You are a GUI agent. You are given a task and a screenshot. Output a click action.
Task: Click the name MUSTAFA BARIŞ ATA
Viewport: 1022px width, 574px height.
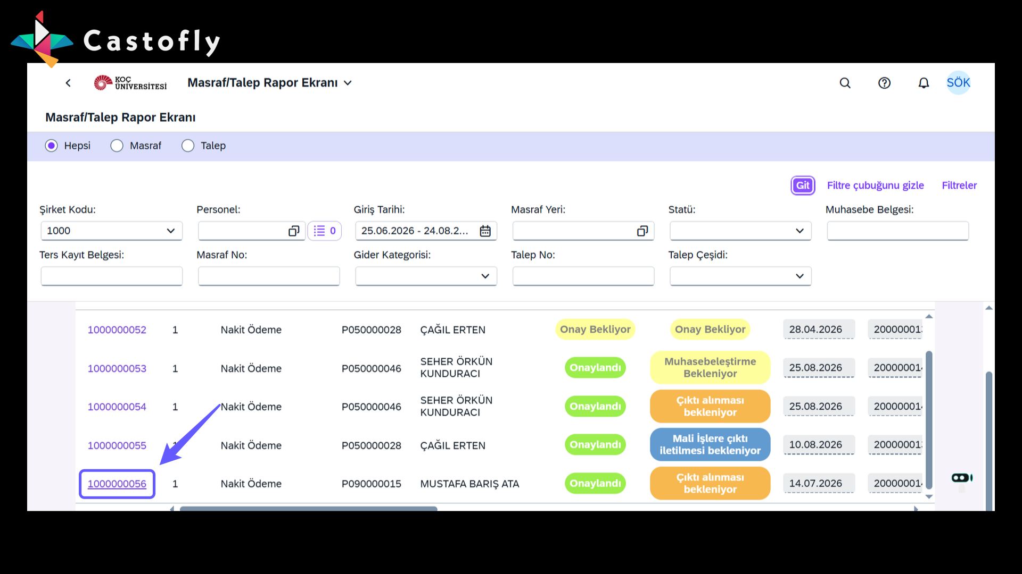pyautogui.click(x=469, y=484)
